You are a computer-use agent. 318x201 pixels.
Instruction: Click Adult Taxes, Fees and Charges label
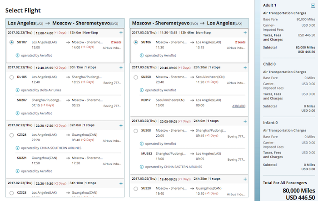(x=273, y=38)
